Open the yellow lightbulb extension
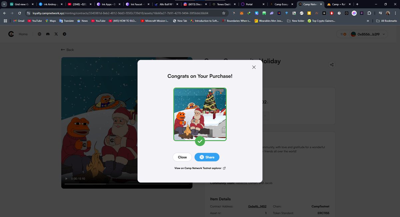 coord(309,13)
